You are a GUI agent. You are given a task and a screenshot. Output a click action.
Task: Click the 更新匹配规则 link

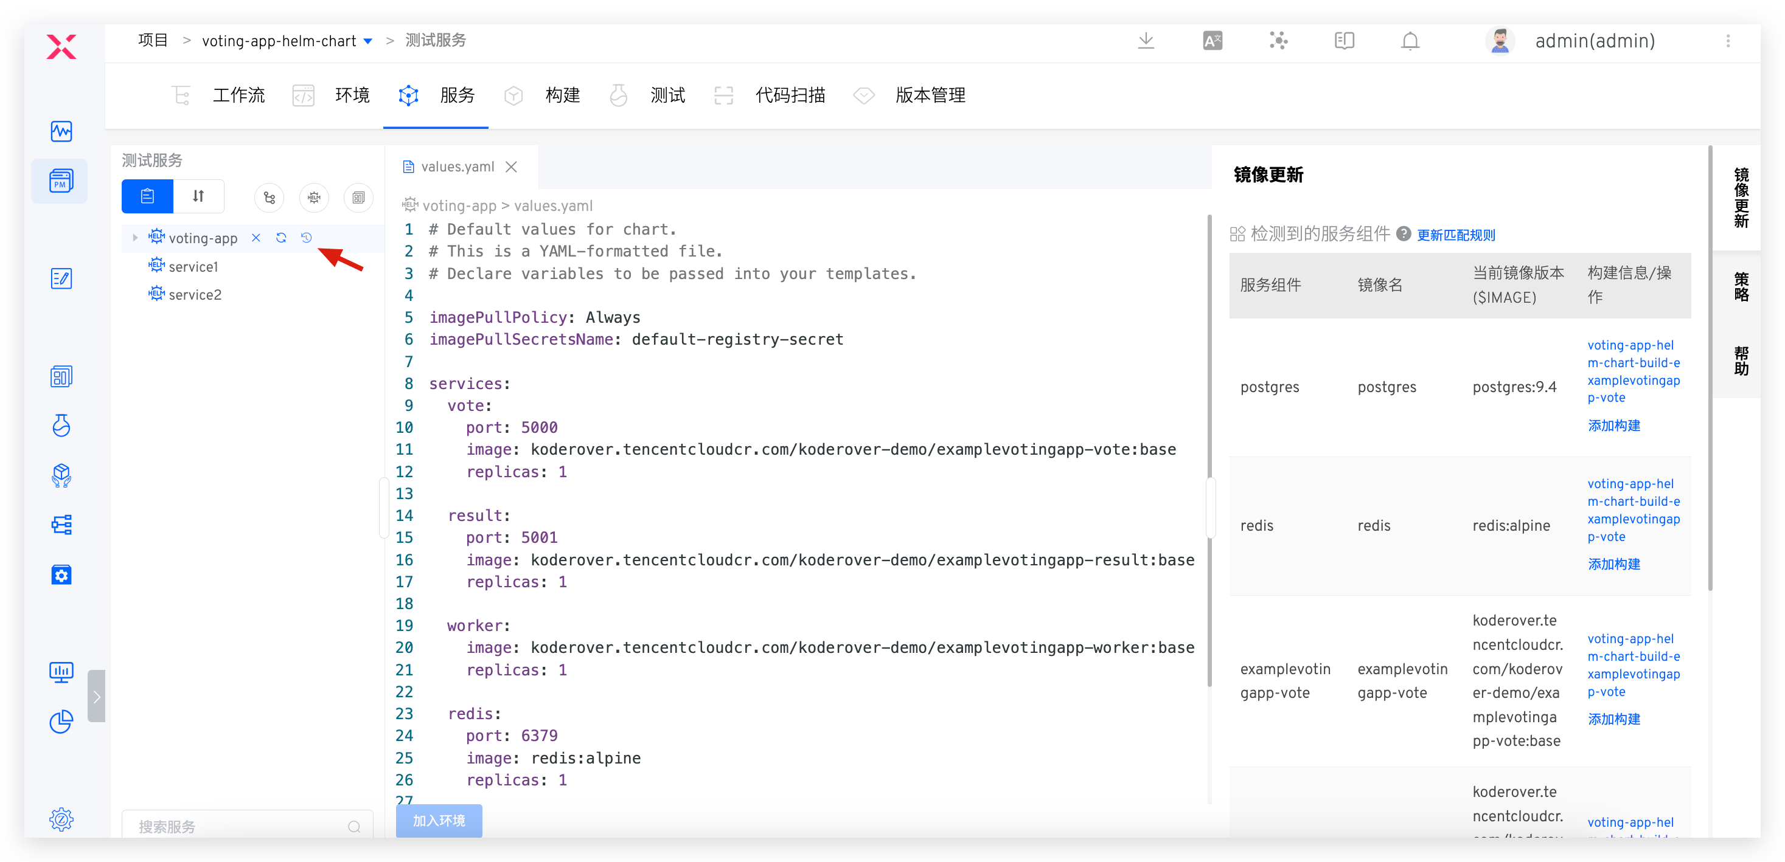[1455, 235]
